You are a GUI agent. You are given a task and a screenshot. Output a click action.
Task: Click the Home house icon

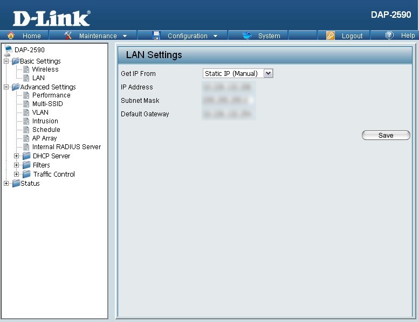pyautogui.click(x=11, y=35)
